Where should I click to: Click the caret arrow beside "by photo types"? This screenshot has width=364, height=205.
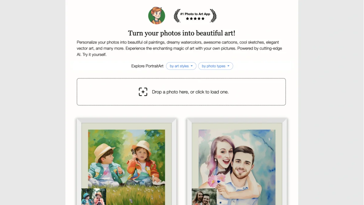click(228, 66)
